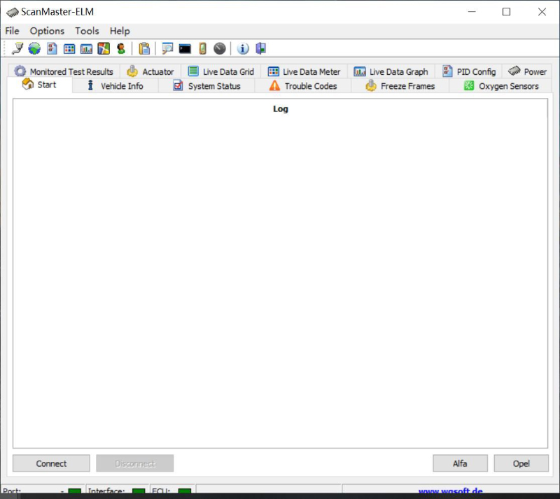This screenshot has height=499, width=560.
Task: Open the Live Data Meter tab
Action: [x=304, y=71]
